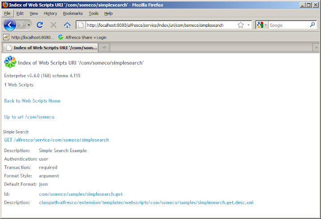Image resolution: width=321 pixels, height=219 pixels.
Task: Open the http://localhost:8080 bookmark
Action: (x=29, y=37)
